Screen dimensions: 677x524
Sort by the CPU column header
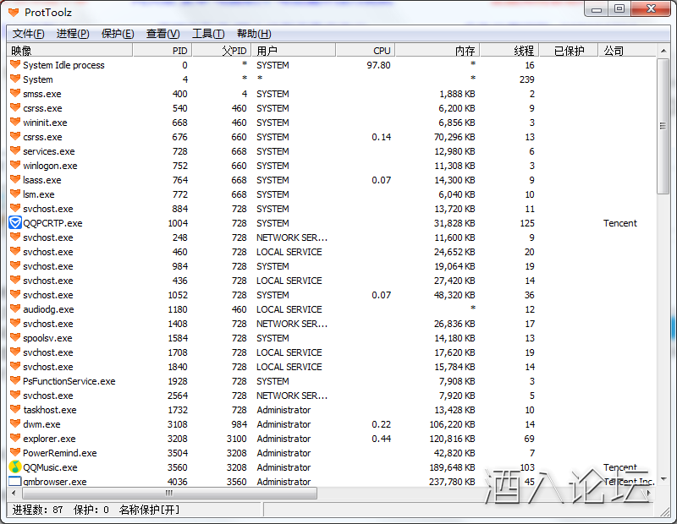click(366, 51)
